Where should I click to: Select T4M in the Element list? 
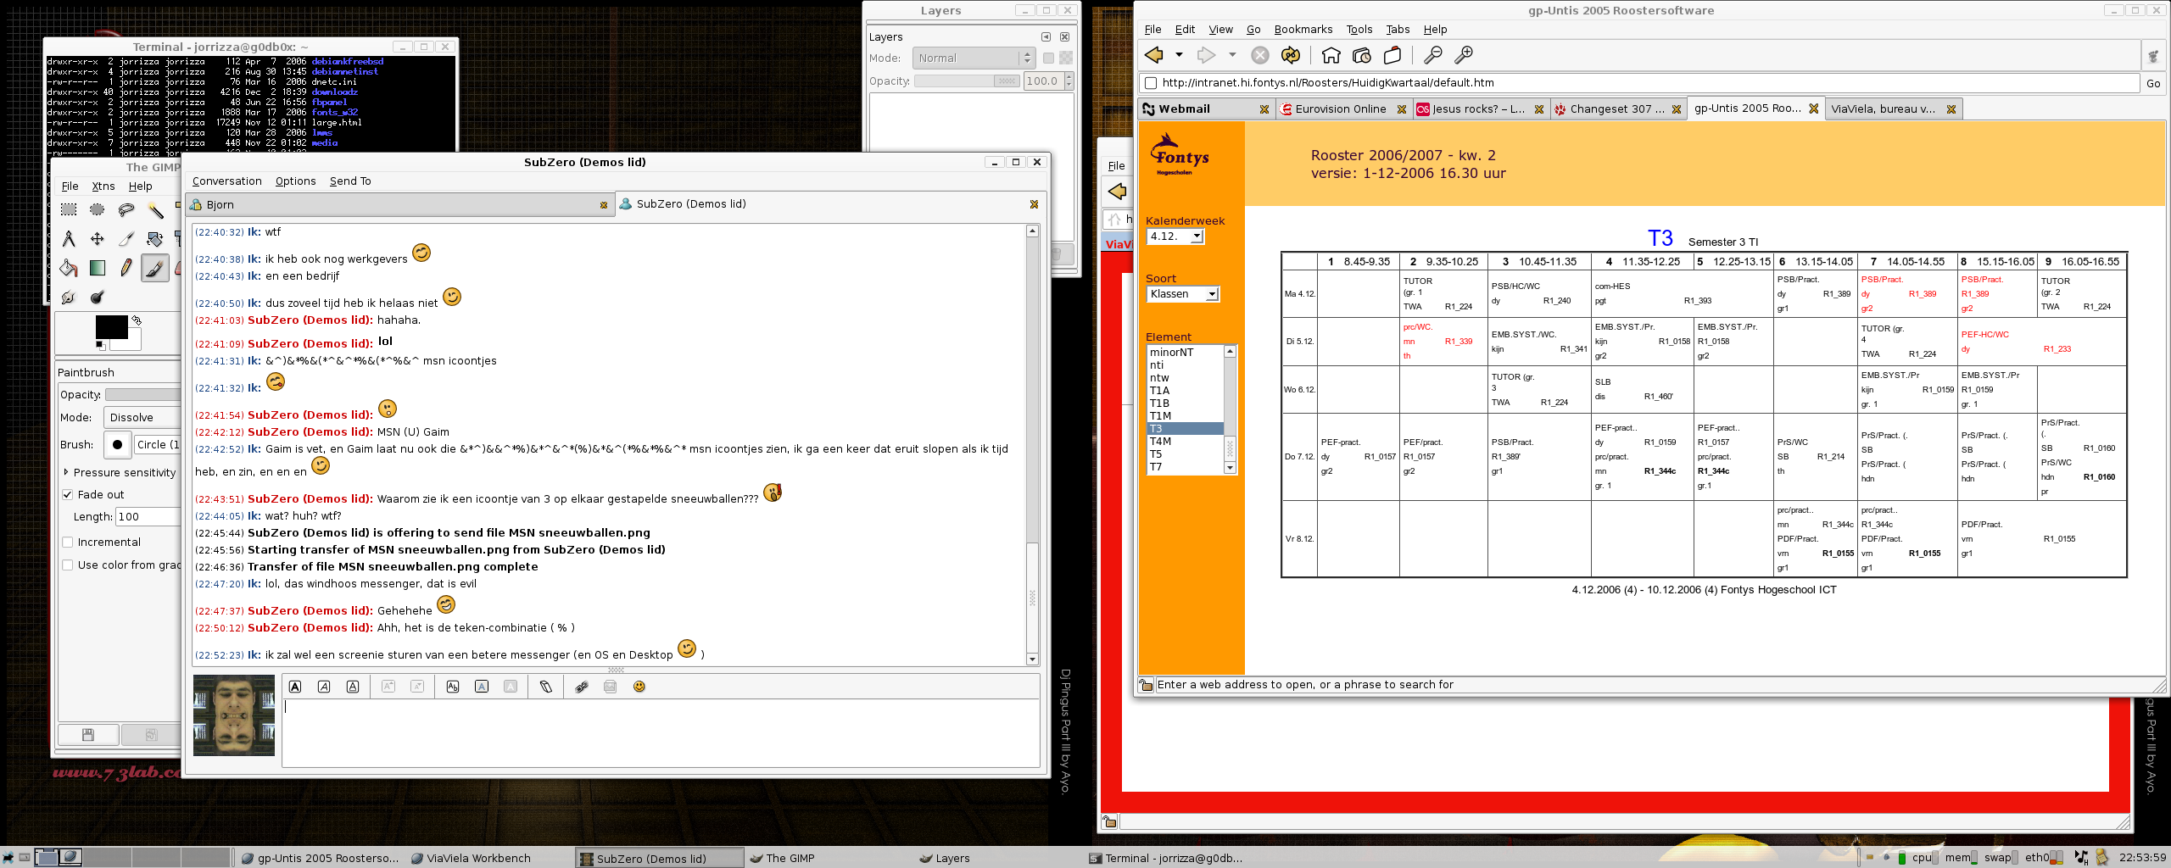coord(1185,442)
